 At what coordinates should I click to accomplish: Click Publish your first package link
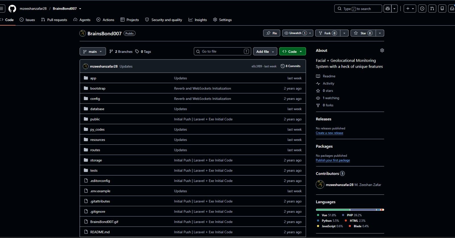click(x=333, y=160)
